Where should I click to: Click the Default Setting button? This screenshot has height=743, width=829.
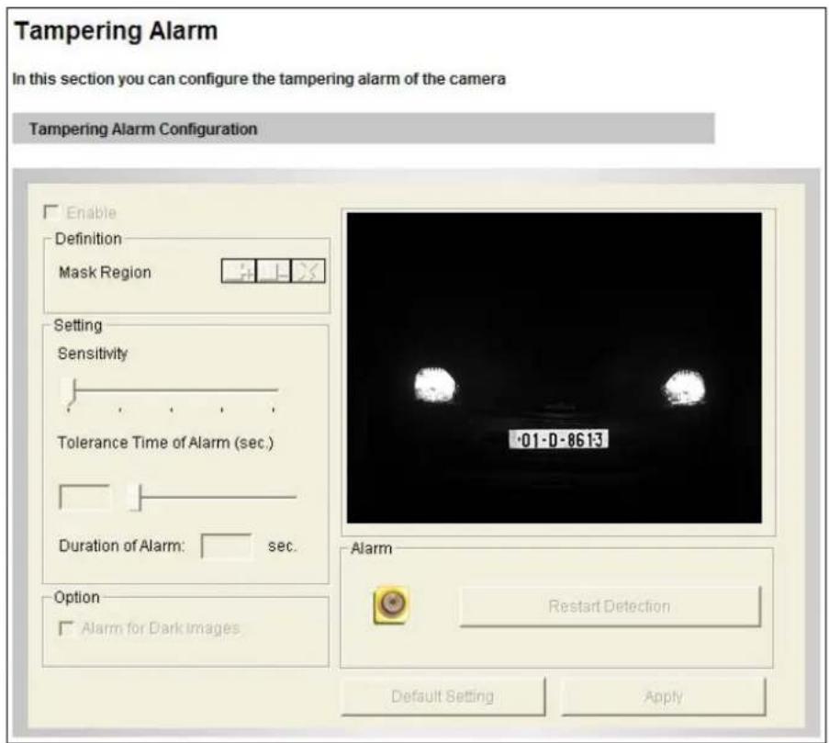pyautogui.click(x=443, y=696)
